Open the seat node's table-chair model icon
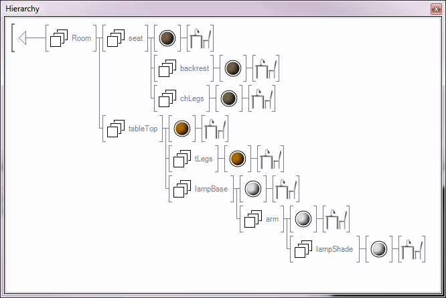The width and height of the screenshot is (446, 298). pos(200,38)
